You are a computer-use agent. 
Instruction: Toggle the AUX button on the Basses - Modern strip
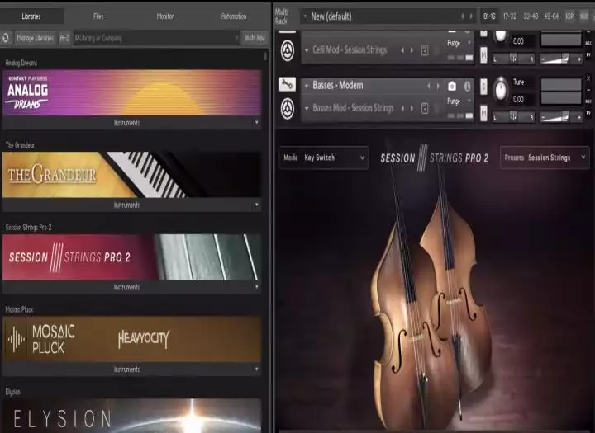(x=588, y=101)
